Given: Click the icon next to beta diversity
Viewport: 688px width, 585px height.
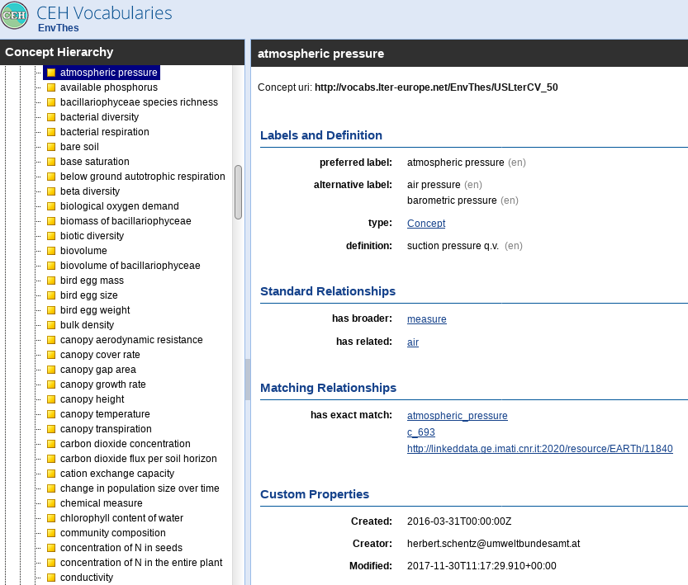Looking at the screenshot, I should pyautogui.click(x=51, y=191).
